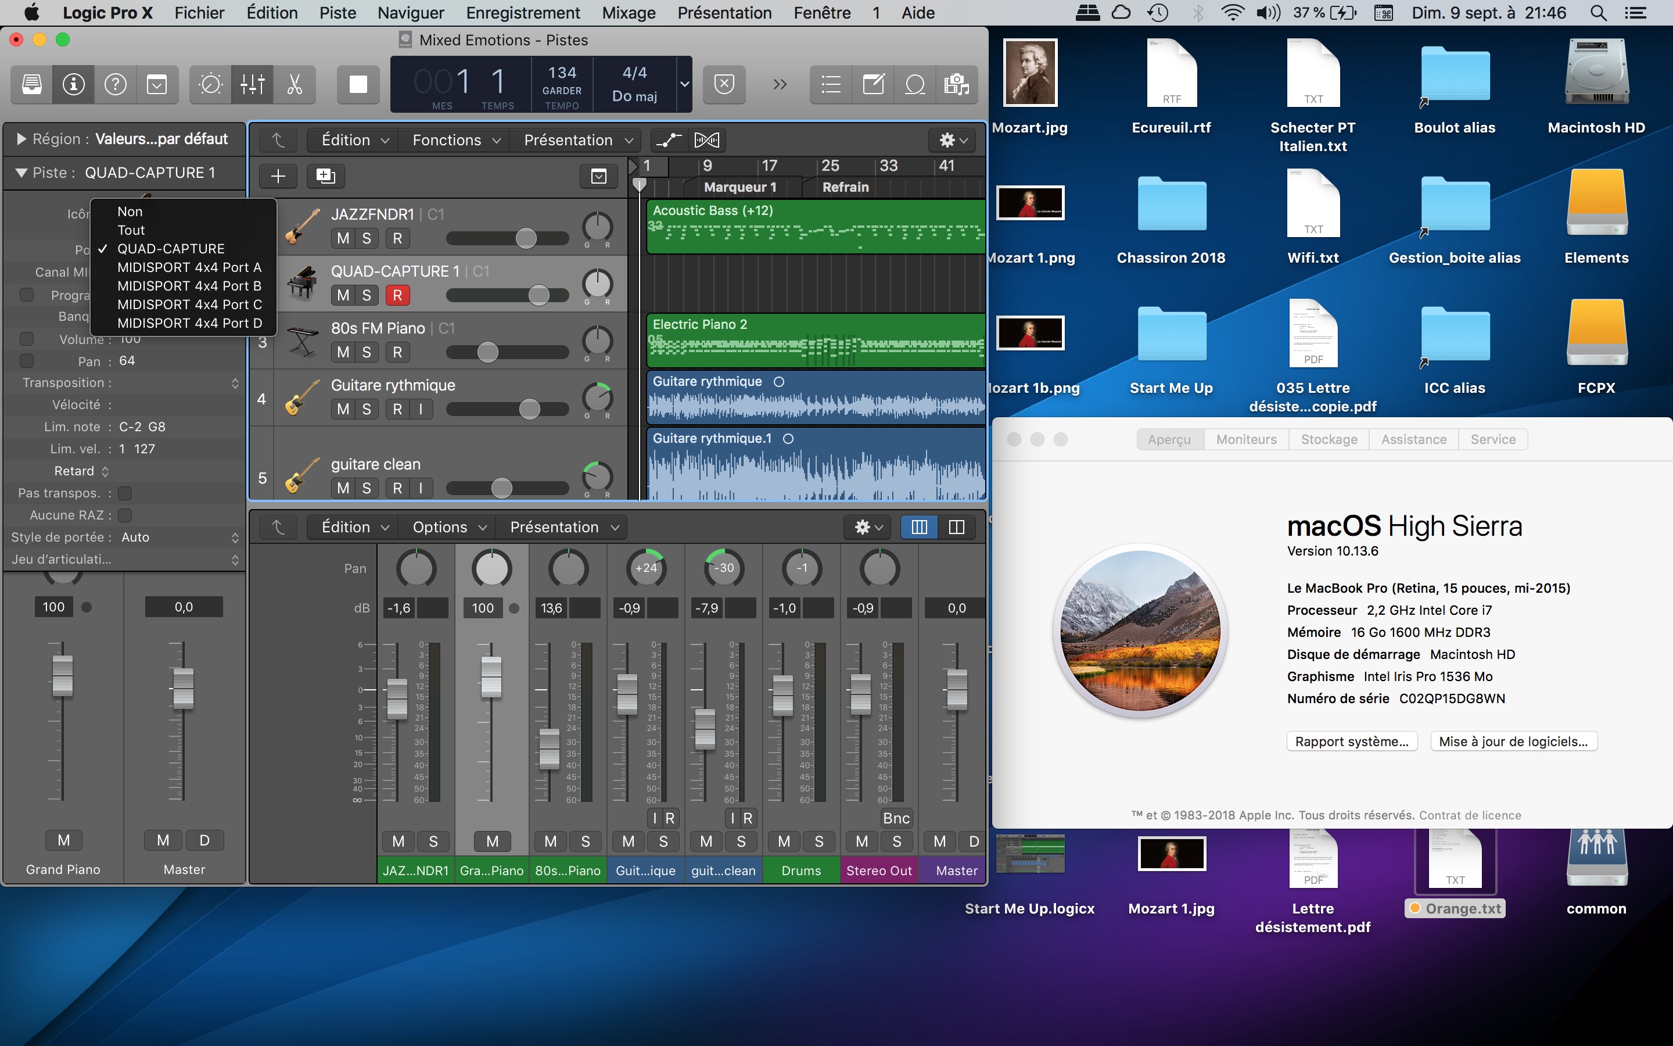The width and height of the screenshot is (1673, 1046).
Task: Open tracks area Édition dropdown
Action: coord(354,141)
